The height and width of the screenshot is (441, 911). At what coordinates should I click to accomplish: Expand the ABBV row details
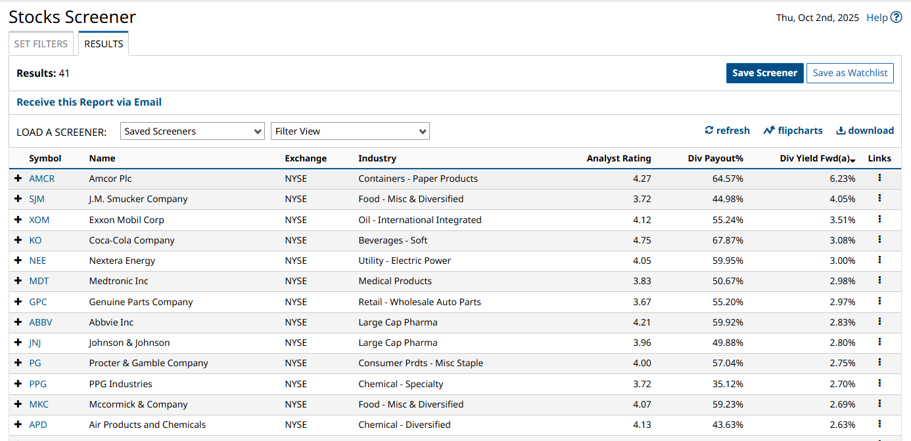[x=18, y=322]
